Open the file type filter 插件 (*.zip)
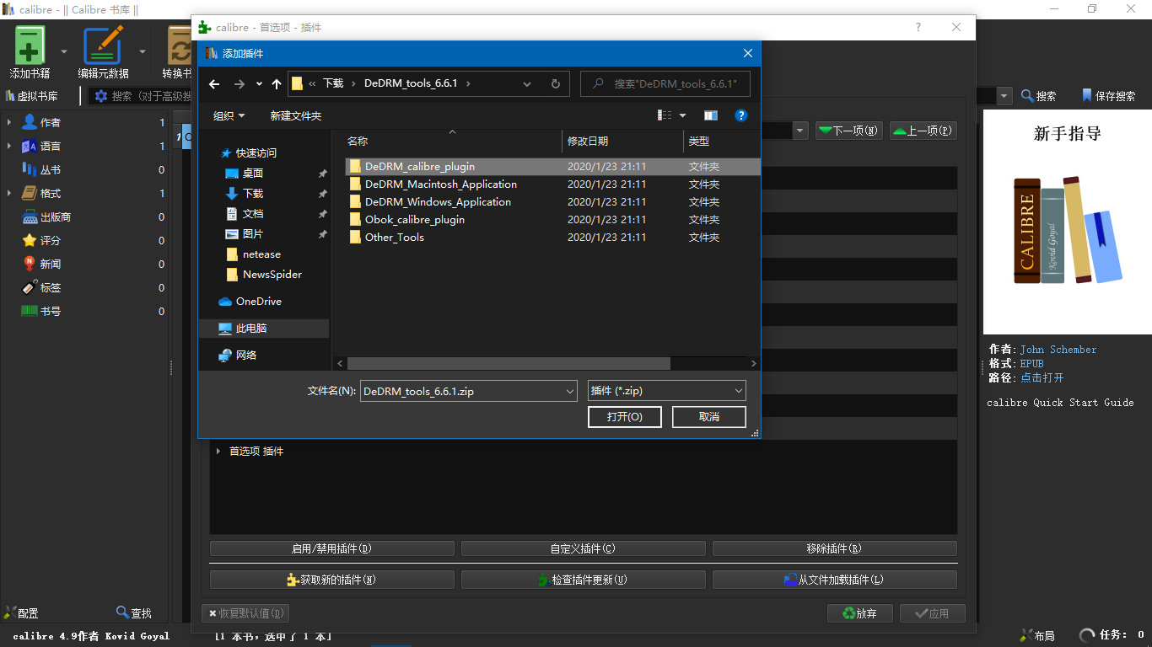Image resolution: width=1152 pixels, height=647 pixels. [666, 391]
